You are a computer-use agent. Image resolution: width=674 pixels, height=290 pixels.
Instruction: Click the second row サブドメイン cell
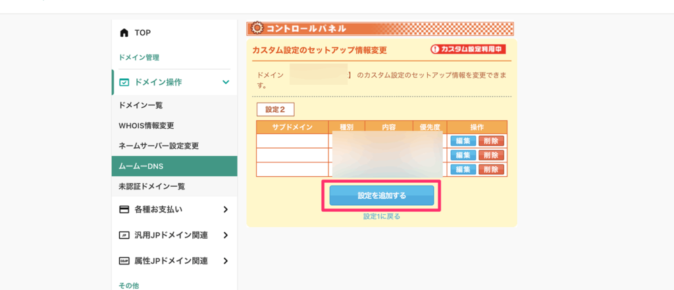click(292, 155)
